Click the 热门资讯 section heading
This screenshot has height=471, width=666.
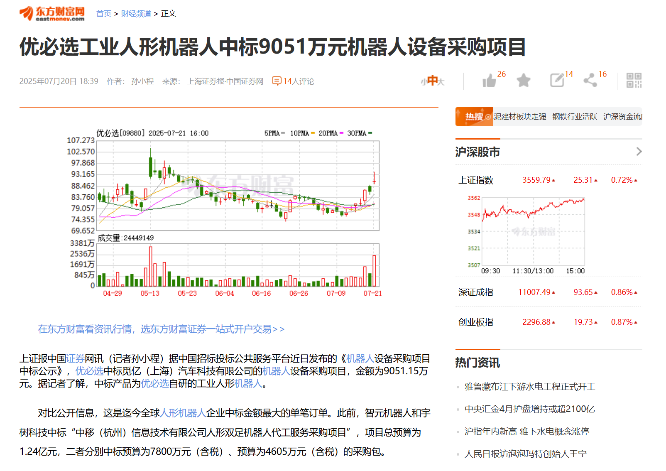click(477, 363)
